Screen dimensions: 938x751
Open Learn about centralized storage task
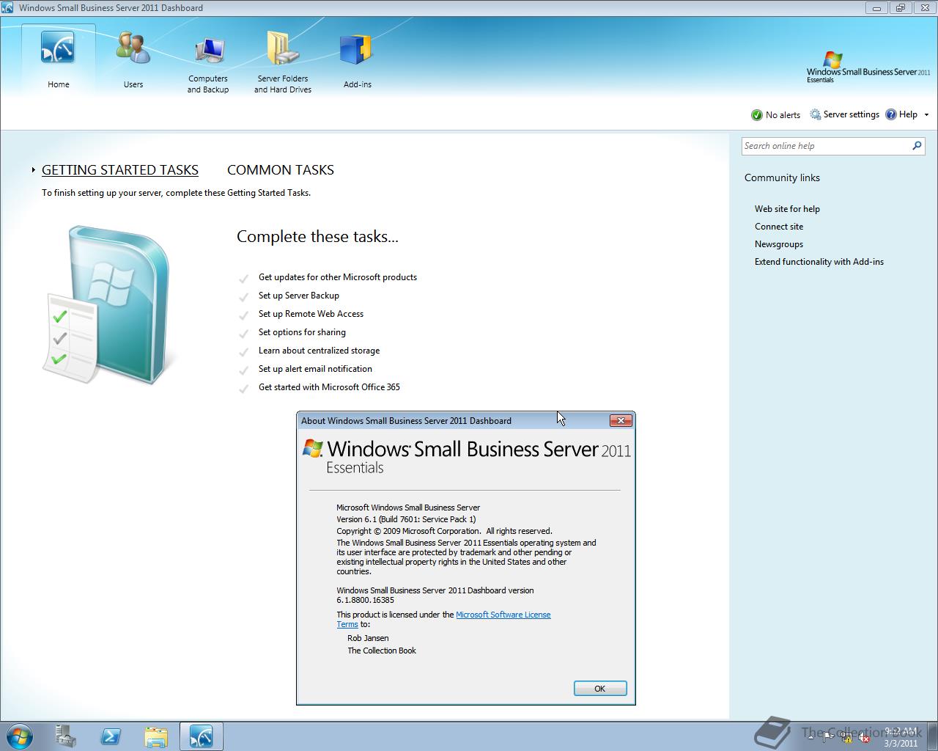[x=319, y=351]
